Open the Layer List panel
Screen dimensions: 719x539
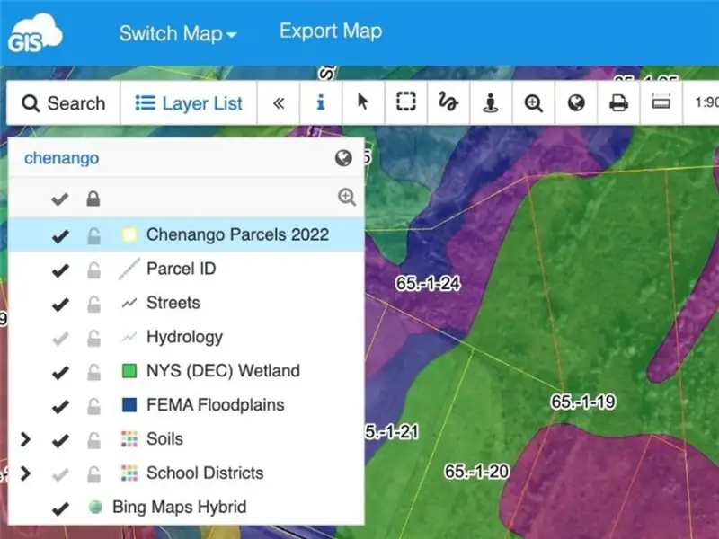tap(189, 103)
